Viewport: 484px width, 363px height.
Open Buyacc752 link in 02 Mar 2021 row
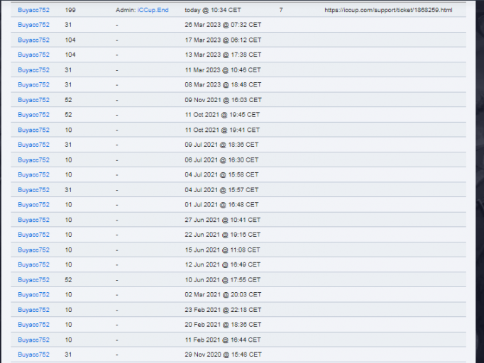point(33,294)
